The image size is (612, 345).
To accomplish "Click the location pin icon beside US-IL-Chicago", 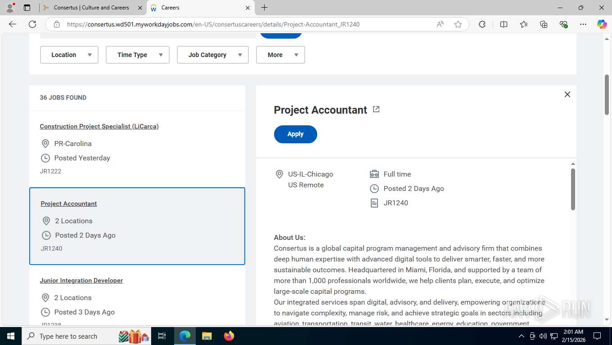I will pos(279,174).
